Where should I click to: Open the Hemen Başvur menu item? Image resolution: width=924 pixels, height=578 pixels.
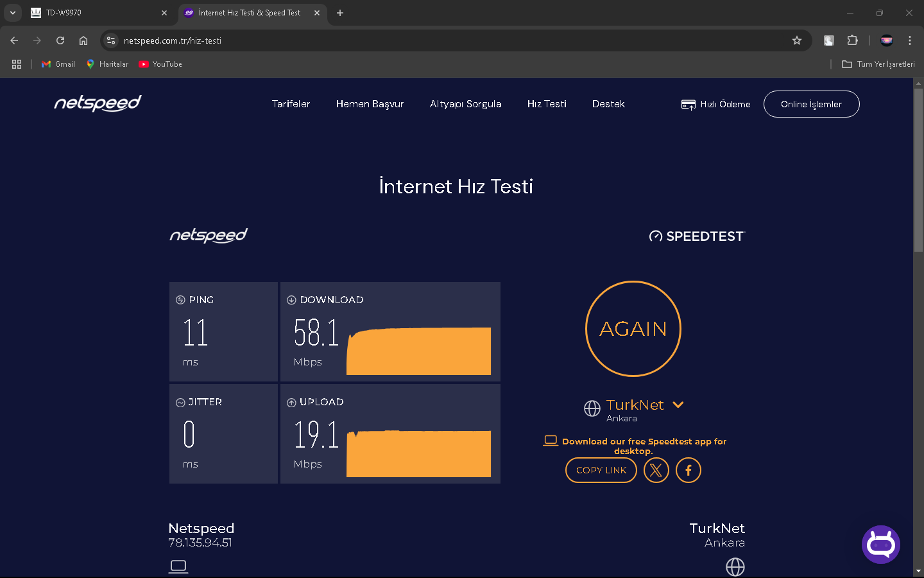point(370,104)
